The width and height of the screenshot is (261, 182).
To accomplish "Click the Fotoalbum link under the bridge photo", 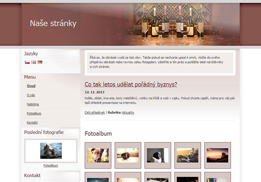I will pos(51,165).
